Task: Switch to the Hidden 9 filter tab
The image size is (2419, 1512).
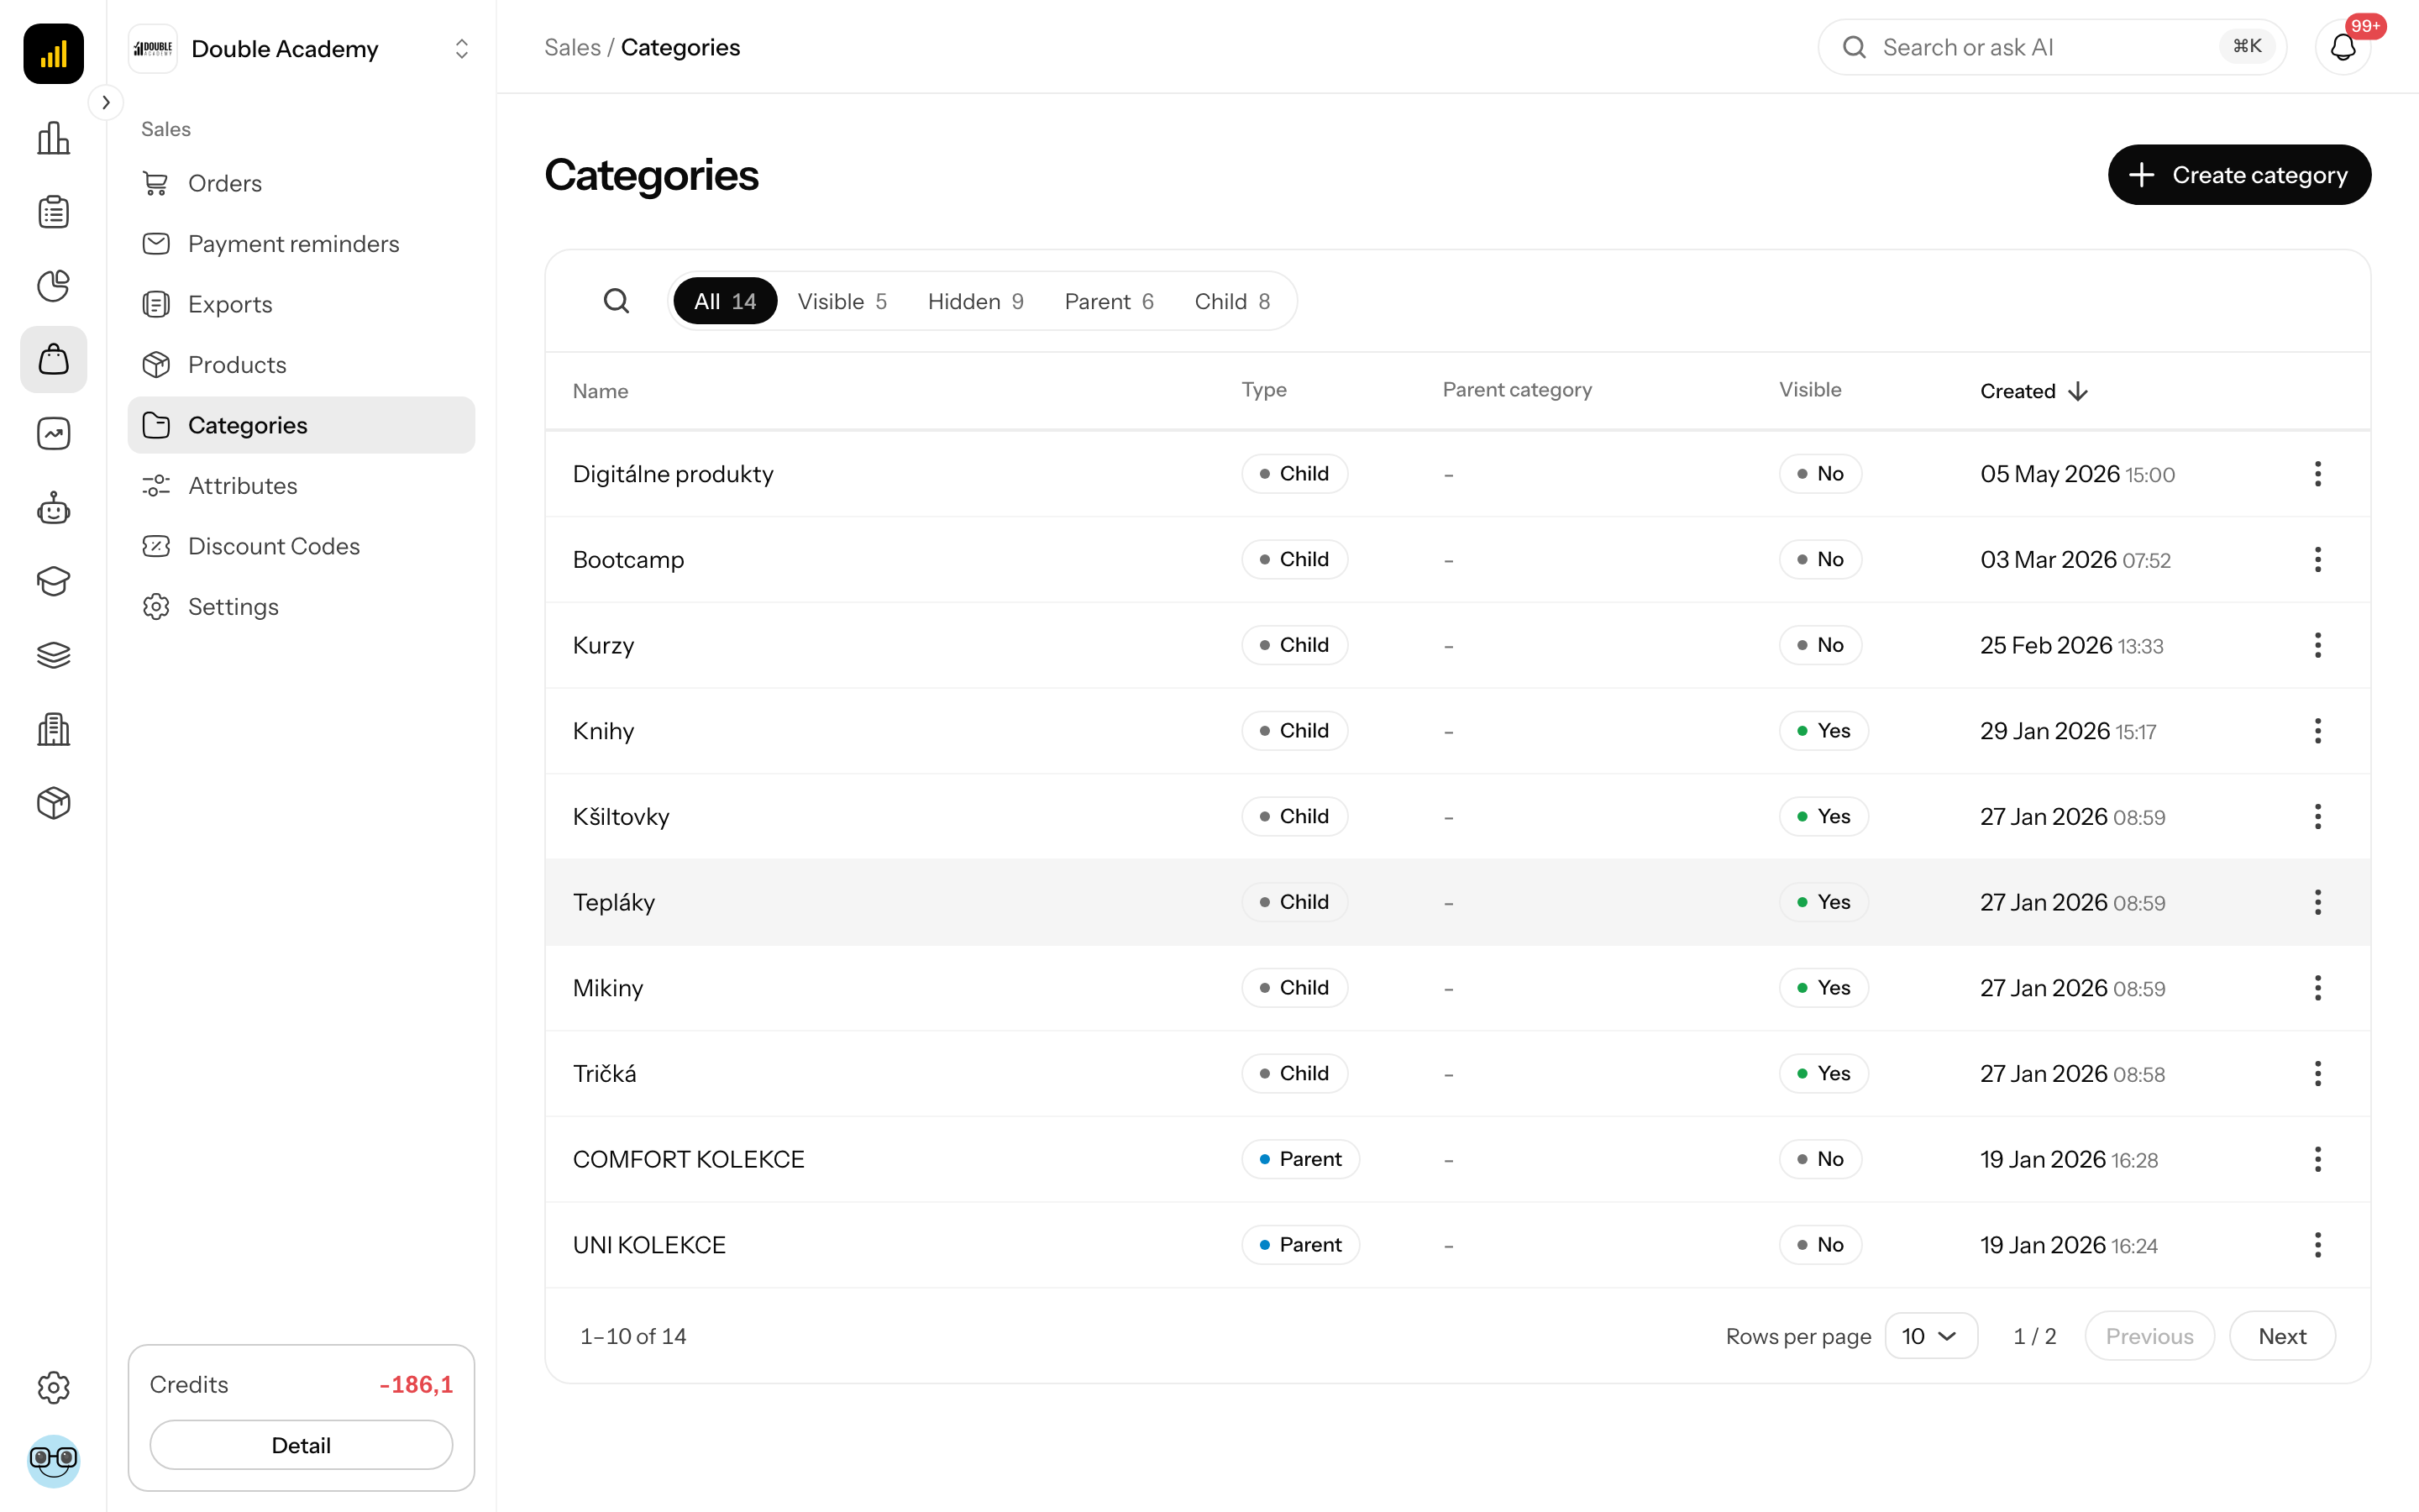Action: 976,301
